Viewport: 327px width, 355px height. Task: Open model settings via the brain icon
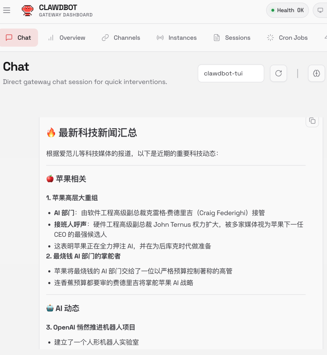point(316,73)
